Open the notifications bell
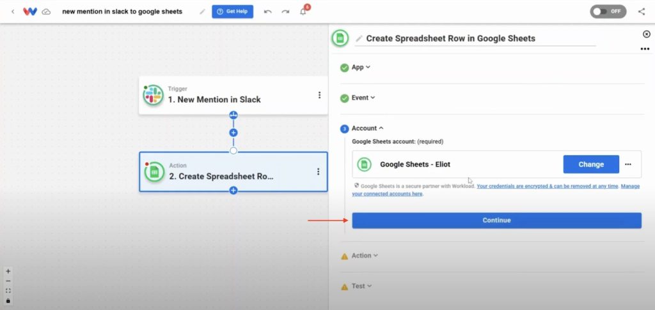This screenshot has width=655, height=310. 303,11
